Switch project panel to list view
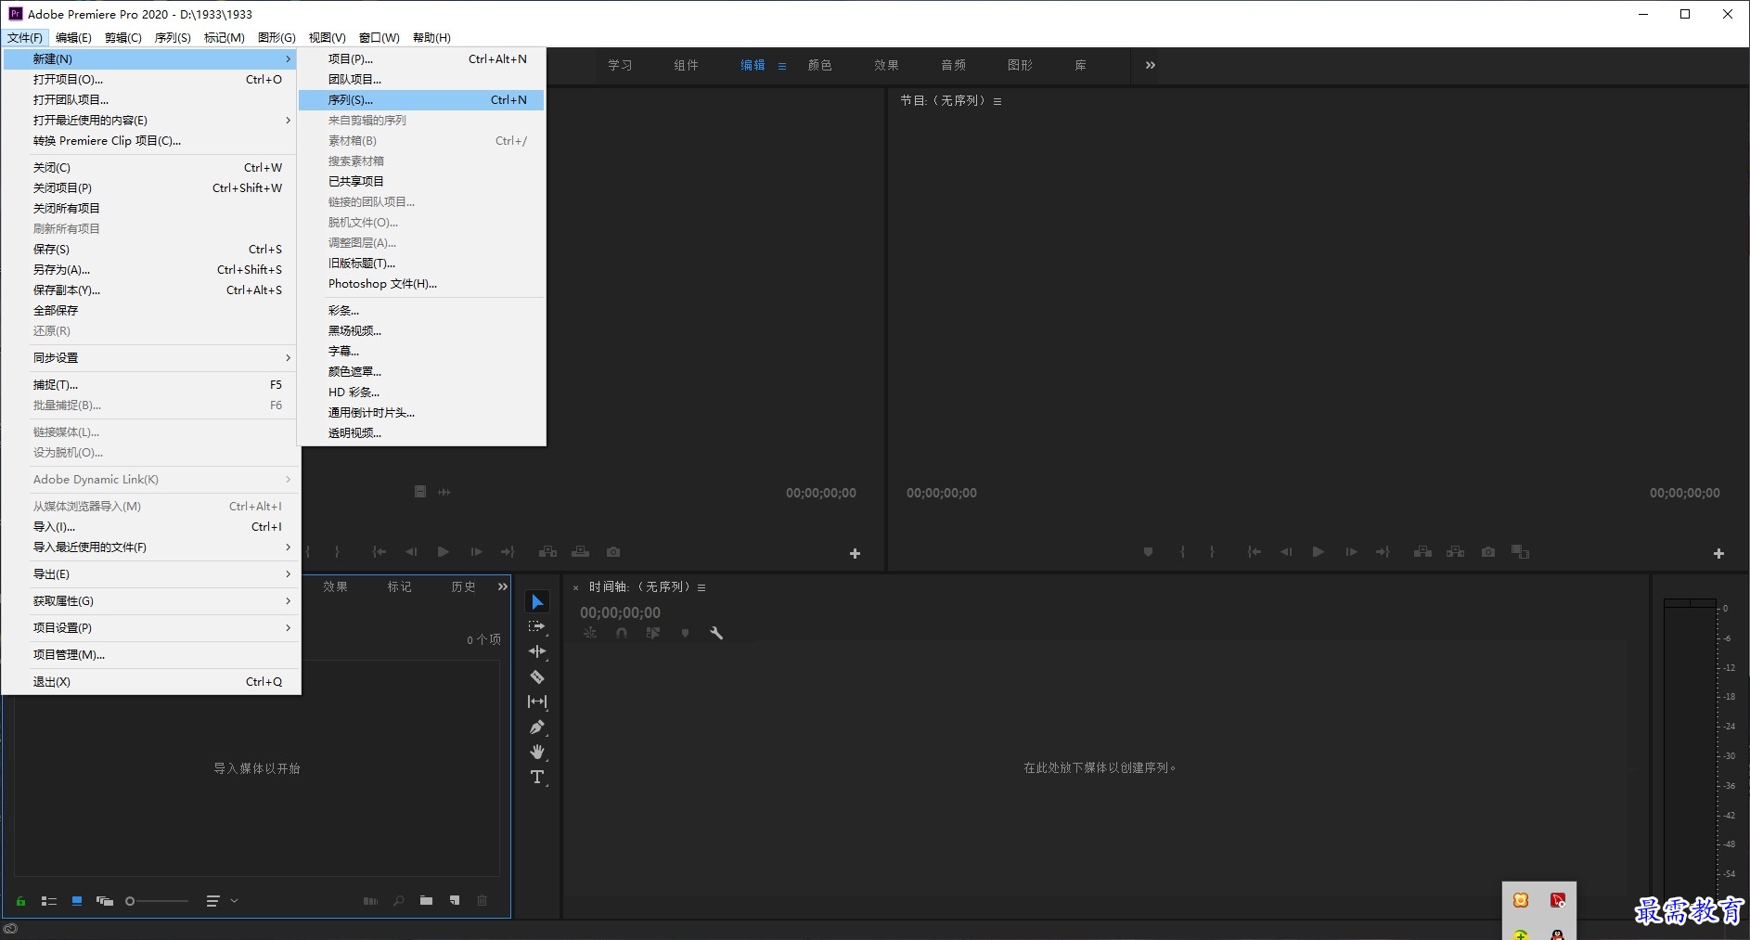Viewport: 1750px width, 940px height. (x=49, y=901)
